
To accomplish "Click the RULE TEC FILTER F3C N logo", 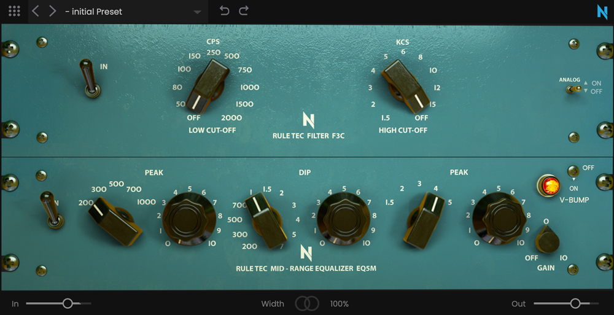I will click(x=309, y=120).
